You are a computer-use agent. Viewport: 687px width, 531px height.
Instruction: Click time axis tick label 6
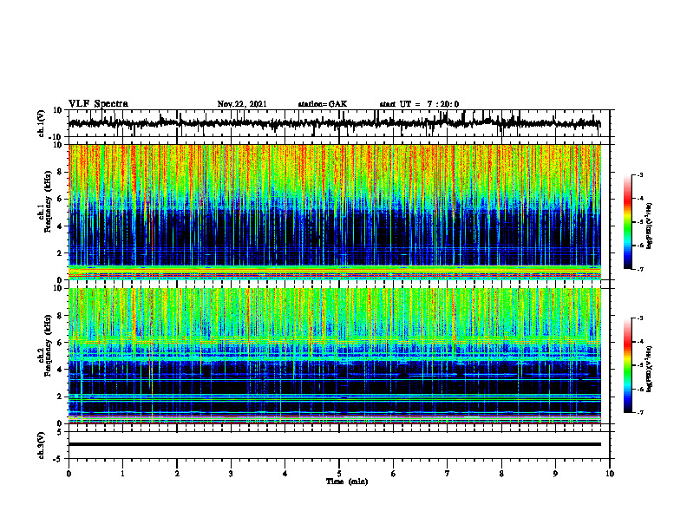click(x=394, y=474)
